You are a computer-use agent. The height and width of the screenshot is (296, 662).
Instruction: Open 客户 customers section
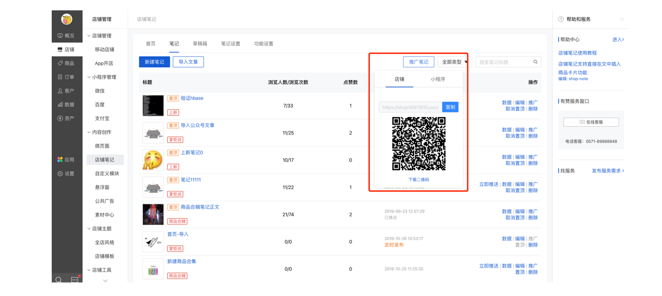tap(66, 91)
